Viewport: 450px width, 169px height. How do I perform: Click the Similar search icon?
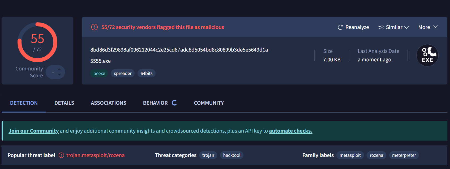(381, 27)
